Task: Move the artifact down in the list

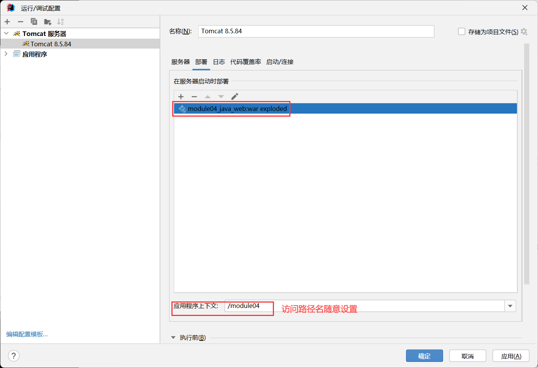Action: [x=221, y=97]
